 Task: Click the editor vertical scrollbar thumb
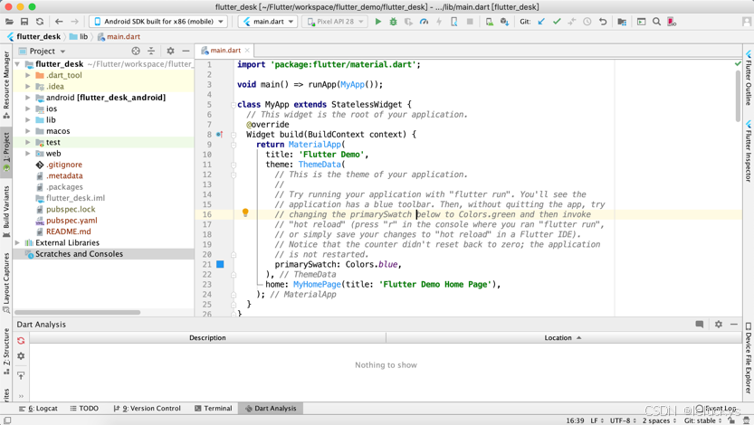[x=738, y=96]
